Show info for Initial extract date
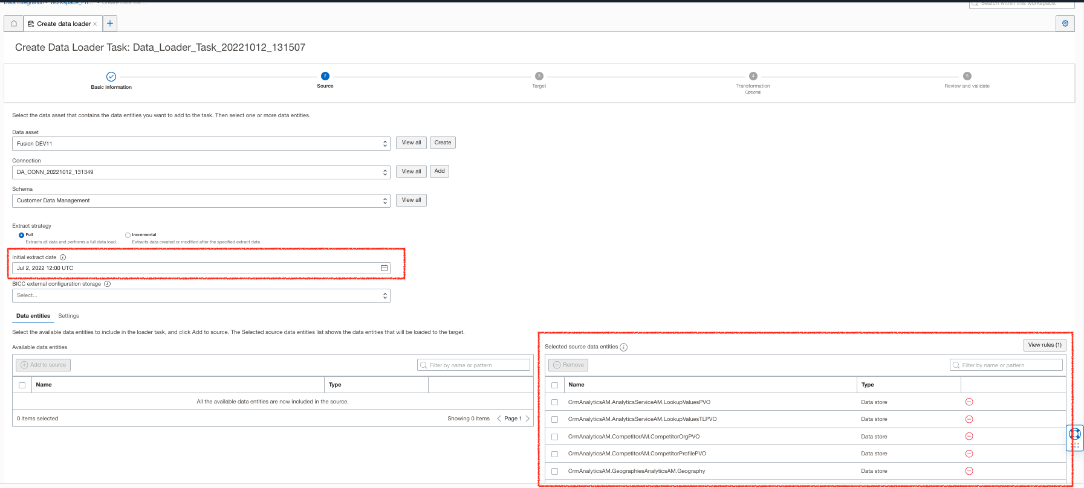Viewport: 1084px width, 488px height. tap(63, 257)
